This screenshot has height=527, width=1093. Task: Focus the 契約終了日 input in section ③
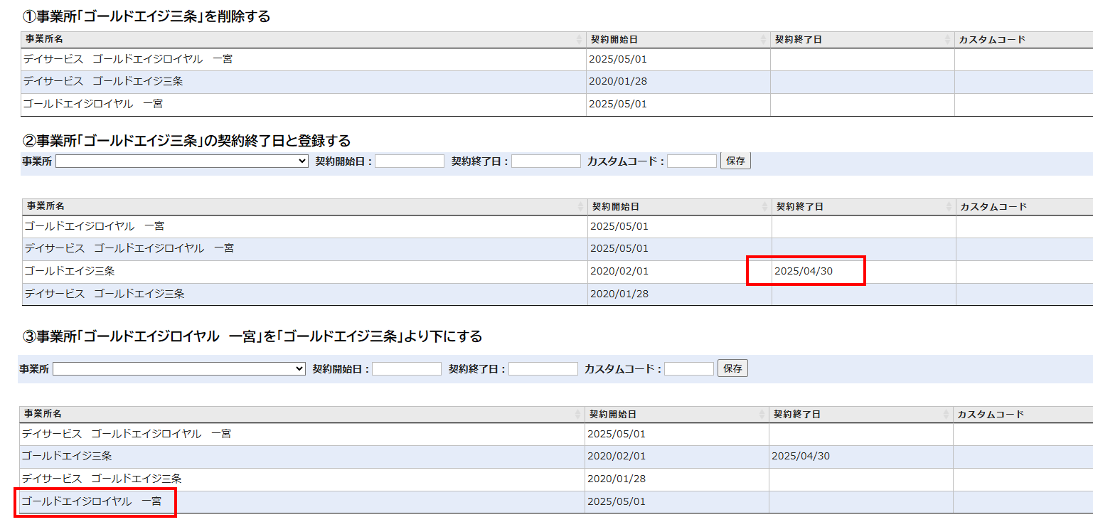pyautogui.click(x=543, y=369)
